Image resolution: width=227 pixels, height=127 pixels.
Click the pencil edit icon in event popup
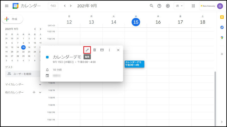coord(87,50)
